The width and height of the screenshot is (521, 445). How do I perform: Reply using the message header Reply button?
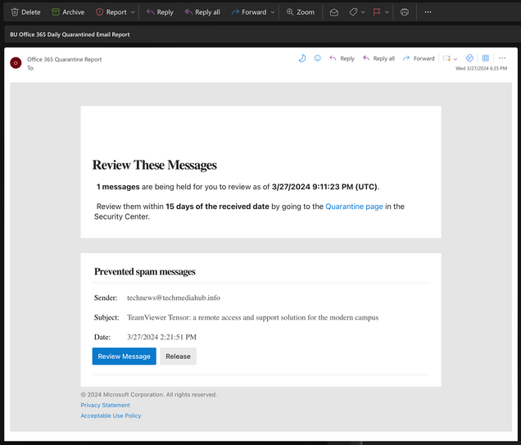point(342,58)
